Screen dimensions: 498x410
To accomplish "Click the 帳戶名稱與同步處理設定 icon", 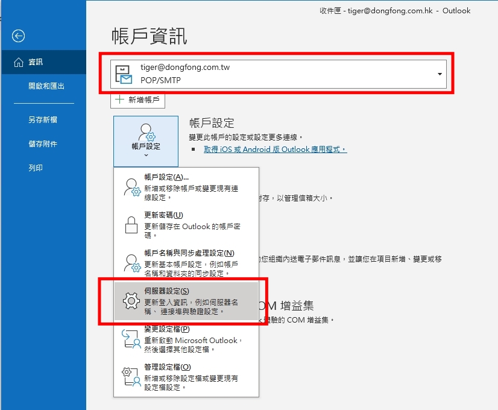I will coord(131,263).
